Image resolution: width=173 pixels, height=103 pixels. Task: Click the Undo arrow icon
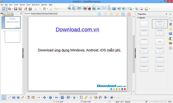(56, 9)
